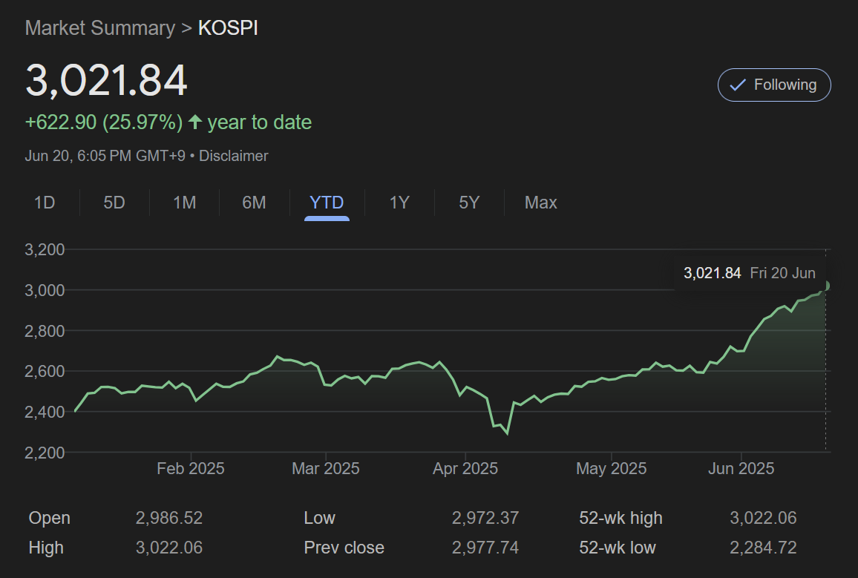Show the Max time range
858x578 pixels.
pyautogui.click(x=540, y=203)
